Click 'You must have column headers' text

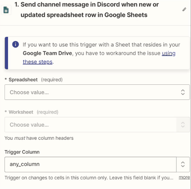(x=39, y=138)
